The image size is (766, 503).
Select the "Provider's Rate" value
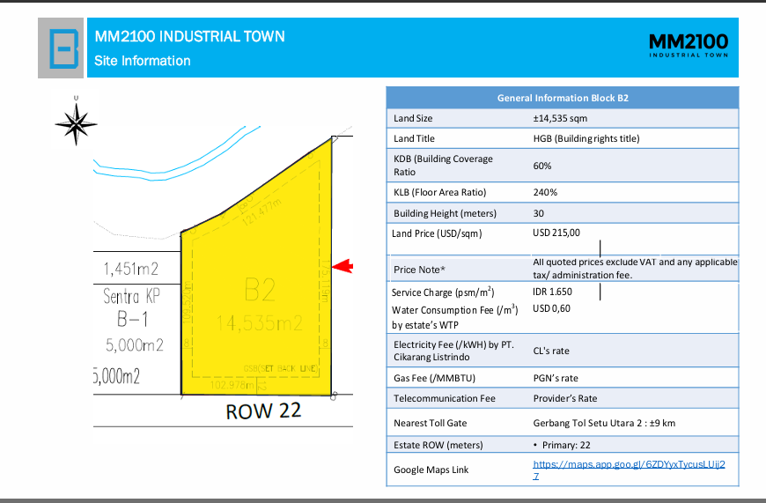click(x=565, y=398)
